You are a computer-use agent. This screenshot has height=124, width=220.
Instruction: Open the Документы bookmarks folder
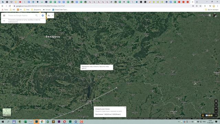coord(36,10)
